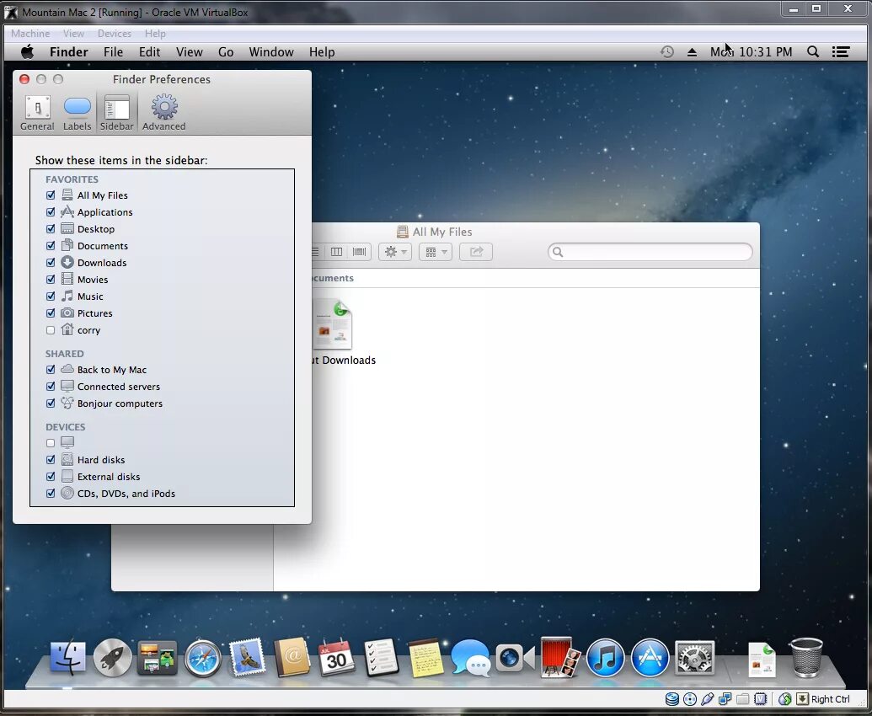Open Calendar from the Dock
The image size is (872, 716).
pyautogui.click(x=336, y=657)
